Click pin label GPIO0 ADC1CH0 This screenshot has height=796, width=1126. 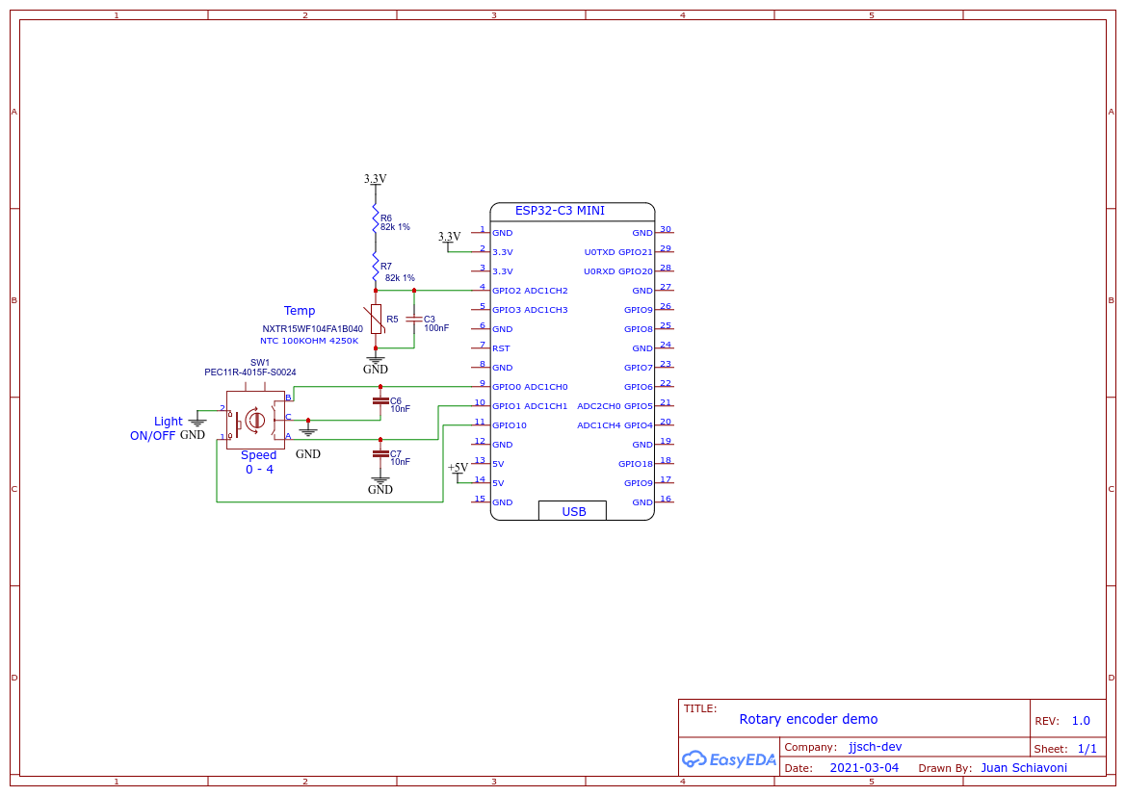[530, 387]
